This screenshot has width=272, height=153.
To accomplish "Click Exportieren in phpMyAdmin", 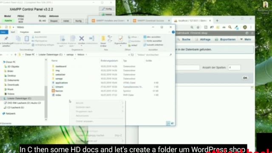I will 225,40.
